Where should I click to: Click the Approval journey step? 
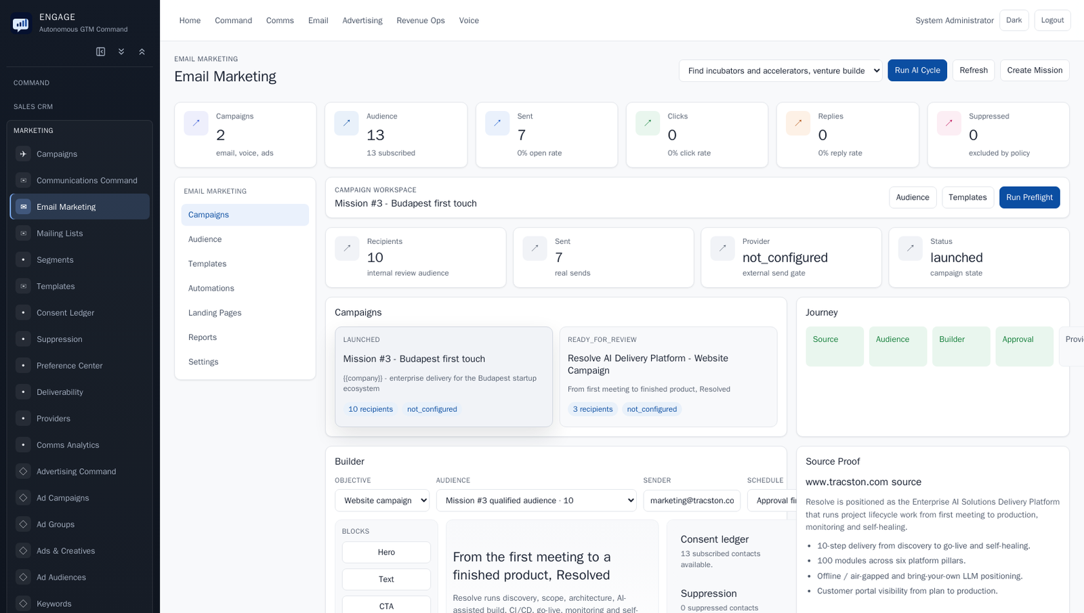[x=1024, y=346]
